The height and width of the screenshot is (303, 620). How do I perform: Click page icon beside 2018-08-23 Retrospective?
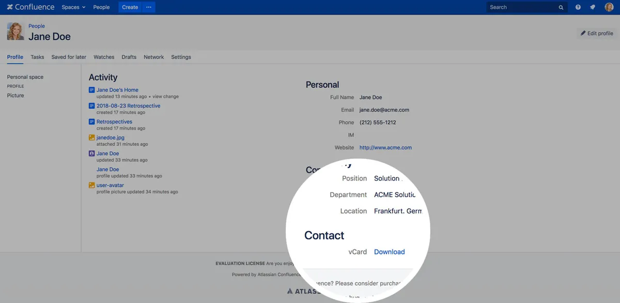coord(91,106)
